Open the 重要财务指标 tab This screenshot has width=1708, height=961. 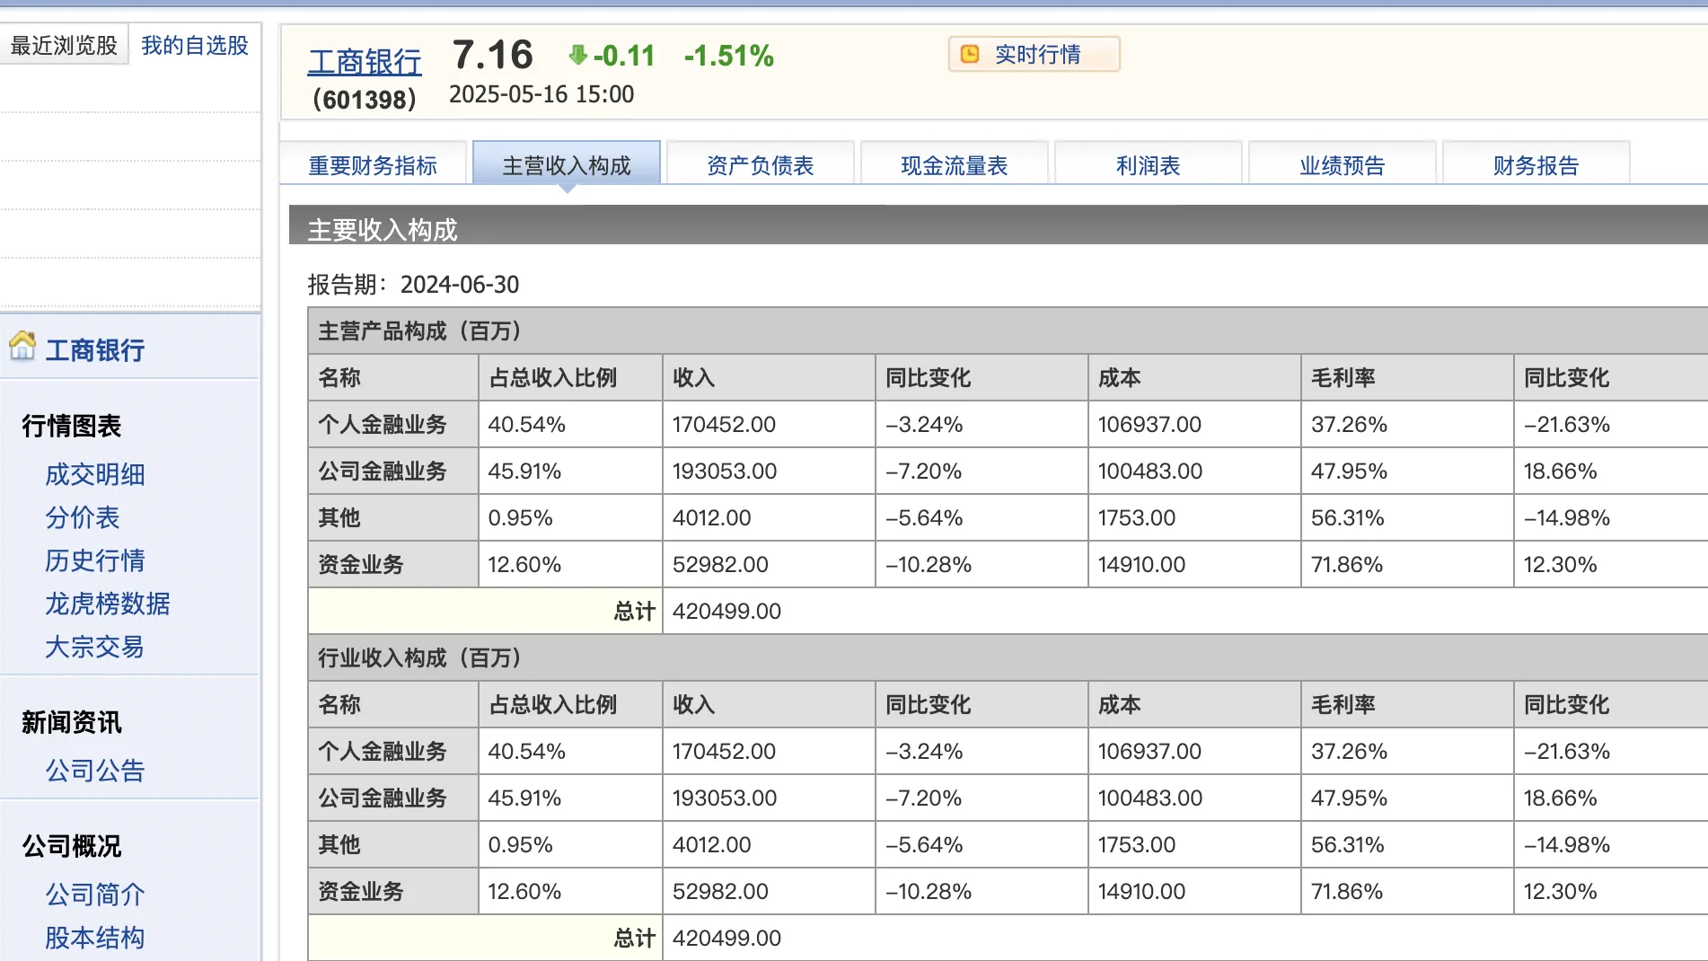point(373,165)
